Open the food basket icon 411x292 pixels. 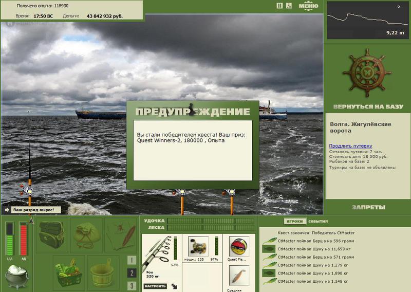pyautogui.click(x=69, y=271)
